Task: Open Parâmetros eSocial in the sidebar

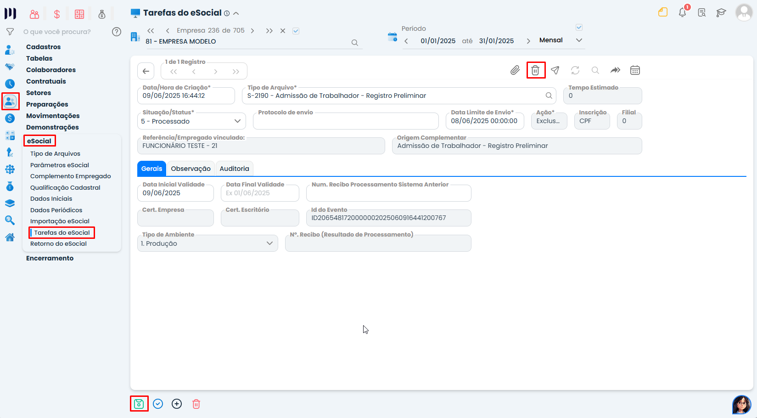Action: tap(60, 165)
